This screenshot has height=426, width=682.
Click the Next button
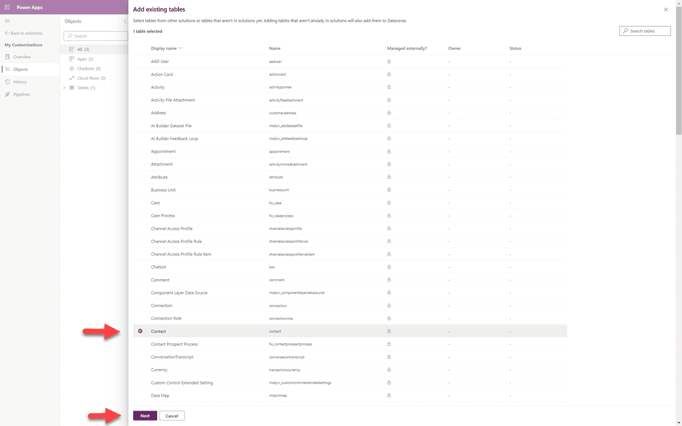coord(144,415)
